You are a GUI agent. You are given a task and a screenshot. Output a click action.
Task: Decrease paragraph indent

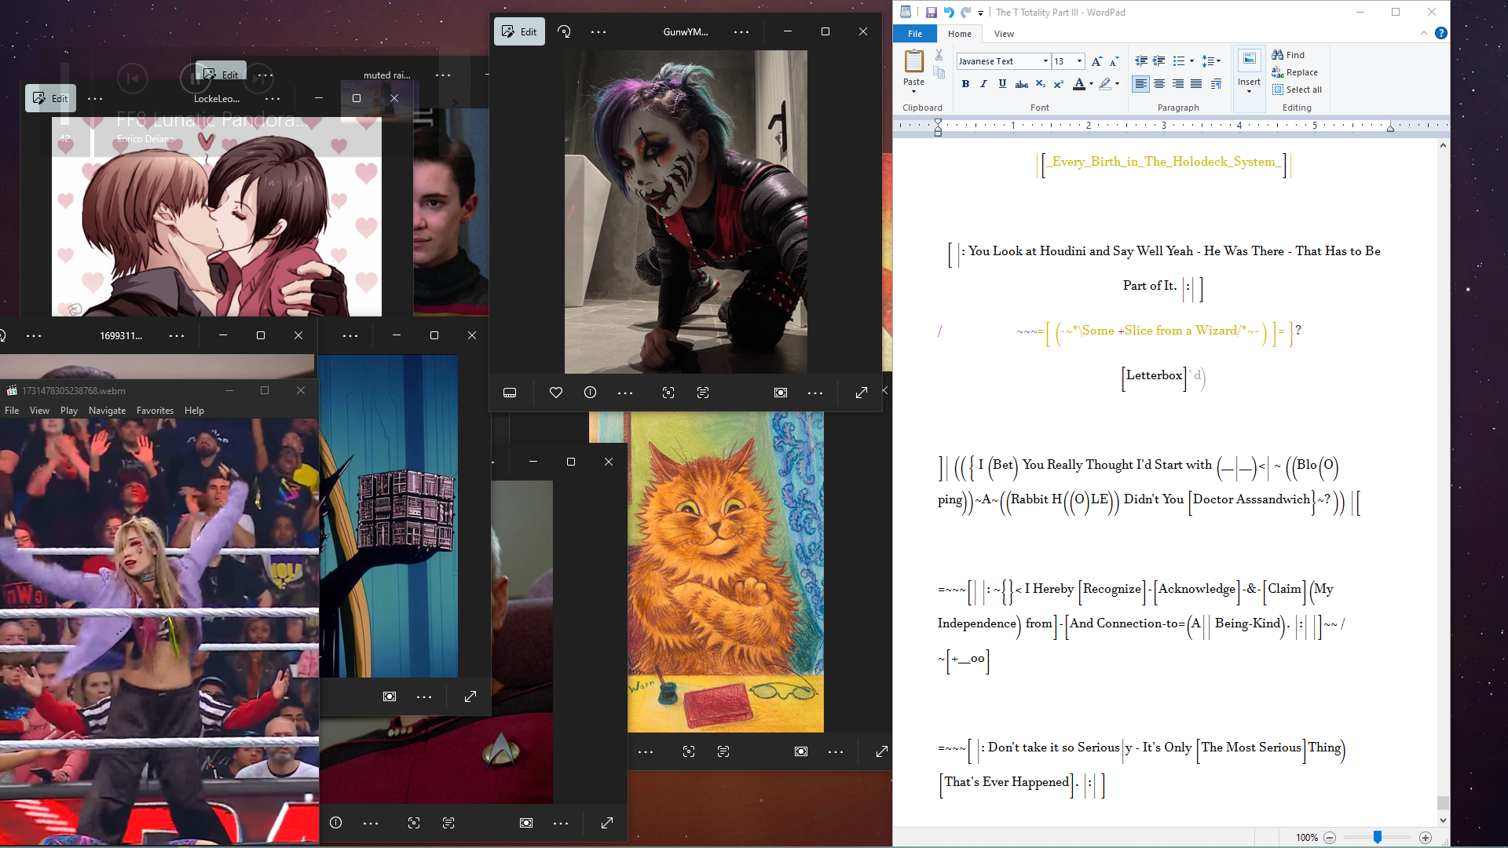(x=1140, y=61)
